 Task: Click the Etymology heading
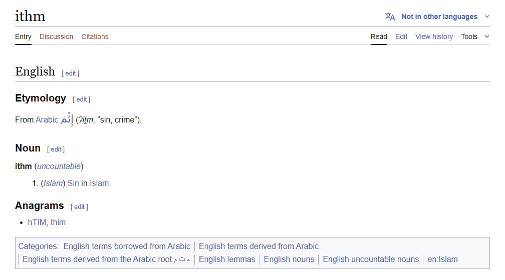click(x=41, y=98)
